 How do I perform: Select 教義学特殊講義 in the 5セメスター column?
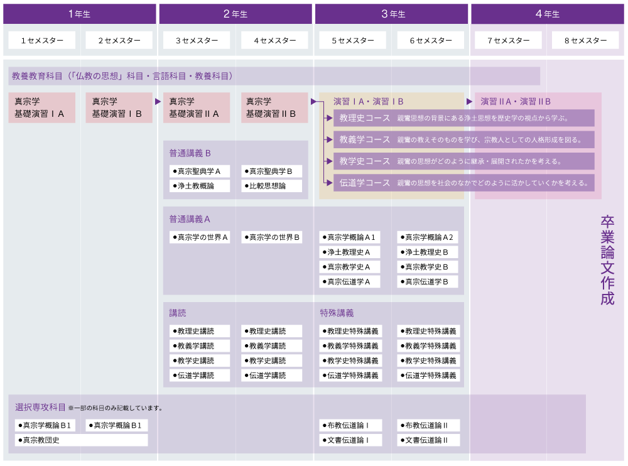click(x=350, y=346)
